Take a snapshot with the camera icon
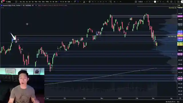Viewport: 183px width, 103px height. point(178,2)
